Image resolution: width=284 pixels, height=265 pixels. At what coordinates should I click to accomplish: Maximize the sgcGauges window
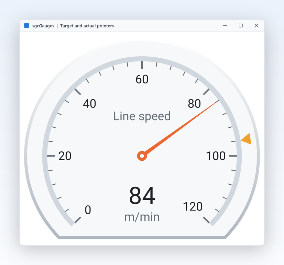[241, 25]
